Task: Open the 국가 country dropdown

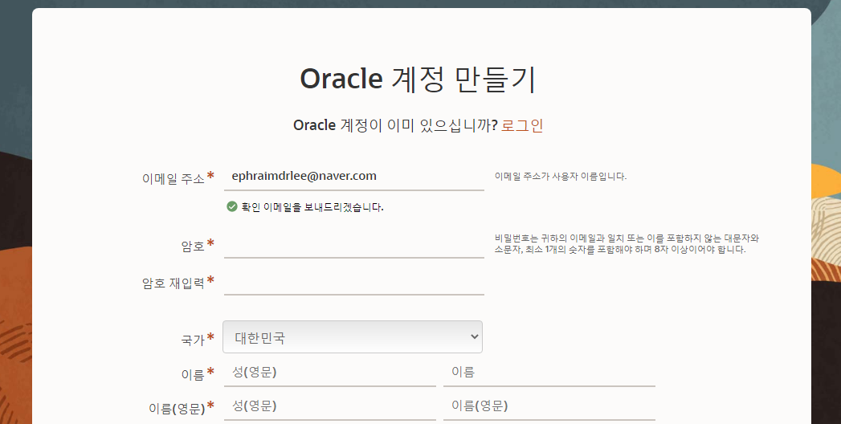Action: click(353, 337)
